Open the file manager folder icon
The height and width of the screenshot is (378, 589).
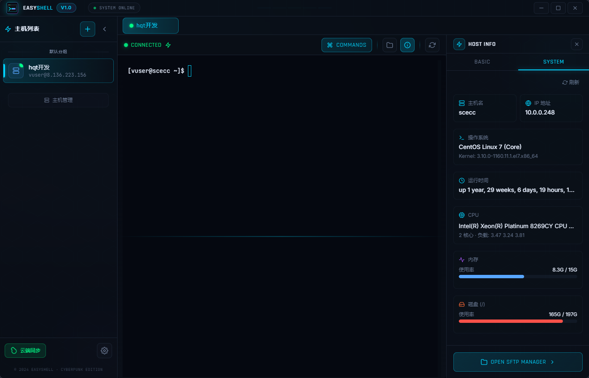(390, 45)
